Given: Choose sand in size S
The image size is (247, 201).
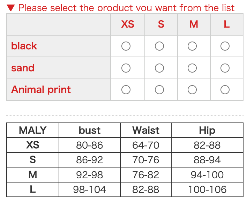Looking at the screenshot, I should (159, 68).
